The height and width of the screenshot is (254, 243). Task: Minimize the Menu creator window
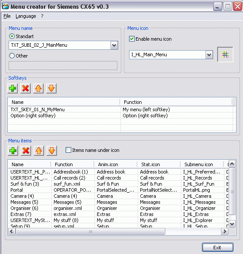coord(218,6)
